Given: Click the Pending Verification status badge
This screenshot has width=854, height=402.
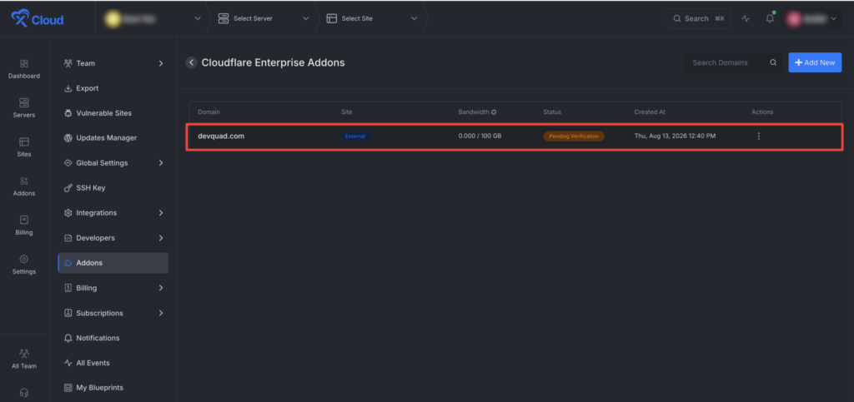Looking at the screenshot, I should tap(574, 136).
